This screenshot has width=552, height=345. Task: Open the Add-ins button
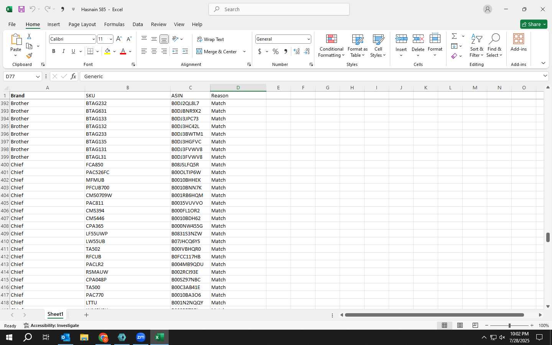(518, 43)
